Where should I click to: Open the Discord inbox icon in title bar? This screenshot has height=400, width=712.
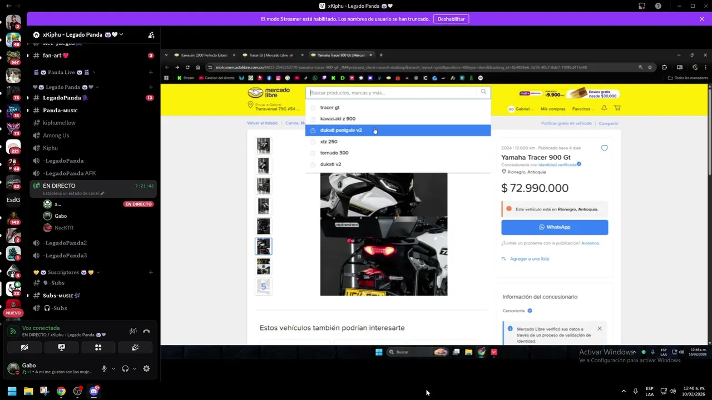pyautogui.click(x=642, y=6)
